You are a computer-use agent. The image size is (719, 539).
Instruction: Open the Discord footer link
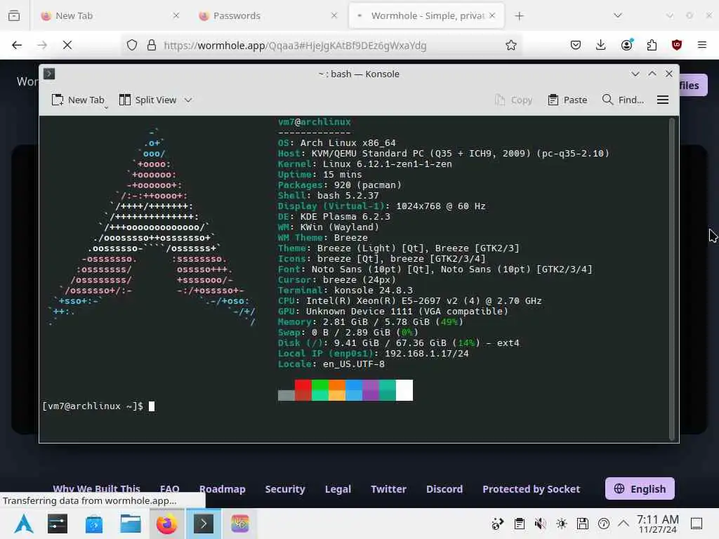[444, 489]
